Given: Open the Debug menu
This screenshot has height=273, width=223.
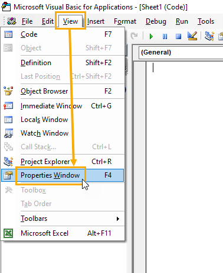Looking at the screenshot, I should click(x=156, y=21).
